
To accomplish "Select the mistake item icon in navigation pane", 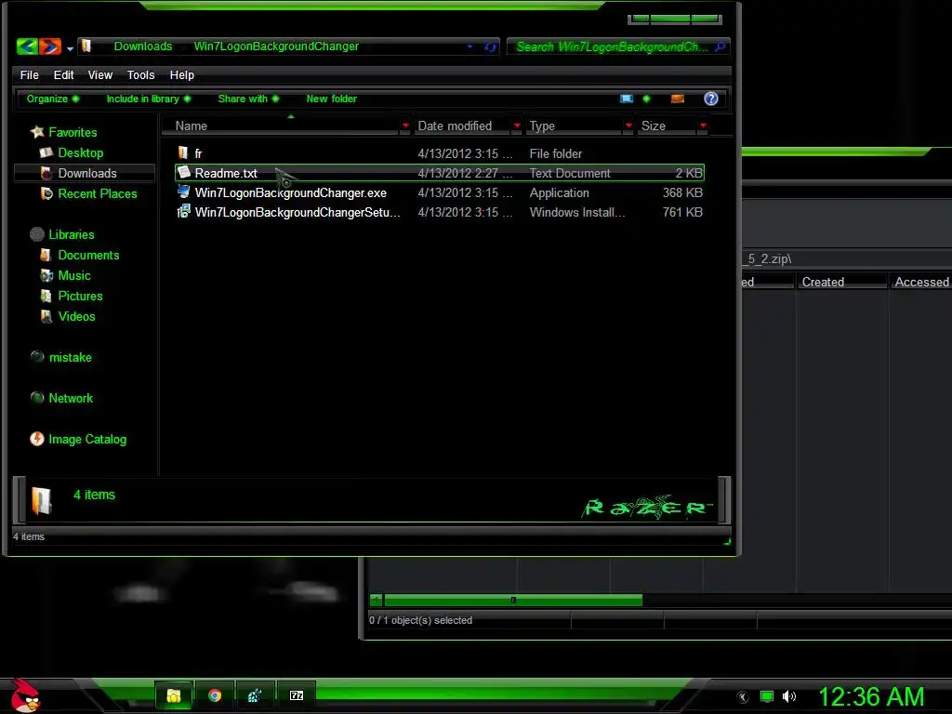I will [37, 357].
